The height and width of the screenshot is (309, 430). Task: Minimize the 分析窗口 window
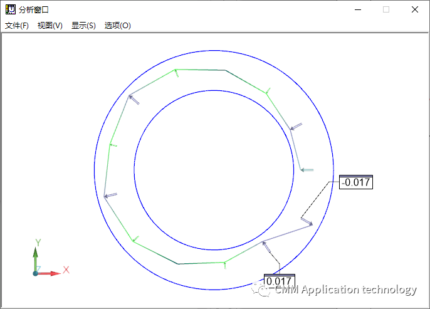pos(358,9)
